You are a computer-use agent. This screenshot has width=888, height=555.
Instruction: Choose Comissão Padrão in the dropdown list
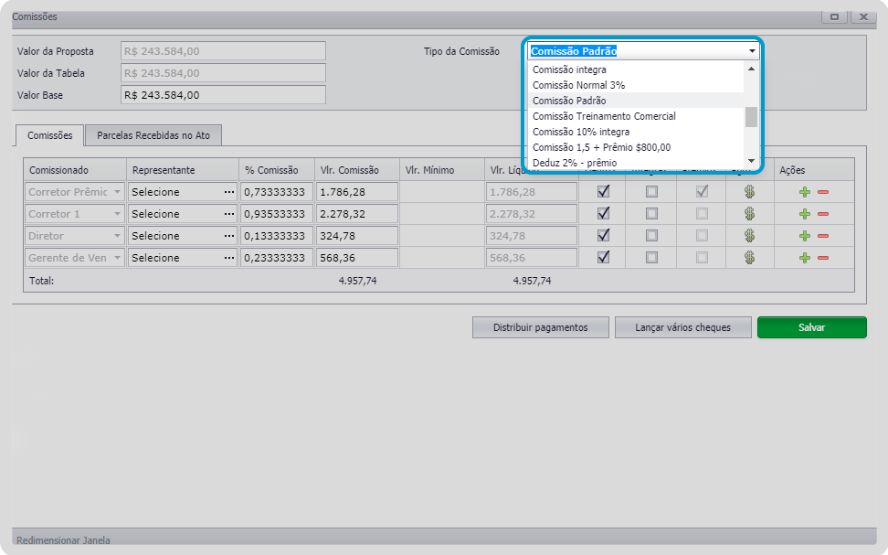[636, 101]
